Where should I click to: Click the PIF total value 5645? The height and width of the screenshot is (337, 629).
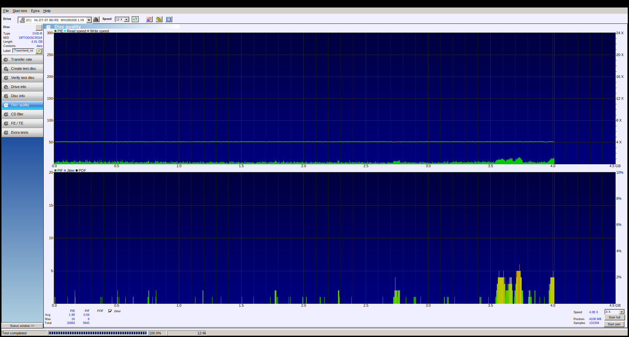coord(86,323)
